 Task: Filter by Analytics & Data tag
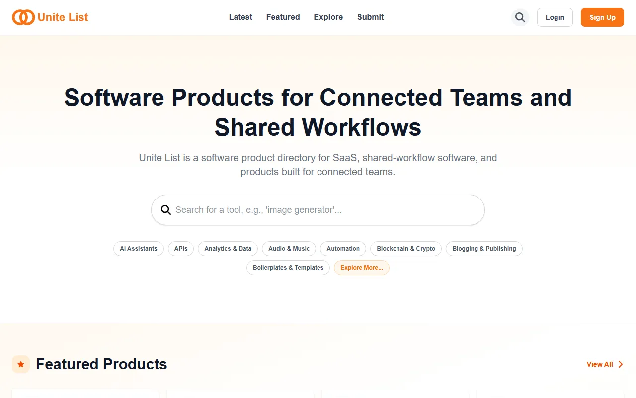(228, 249)
